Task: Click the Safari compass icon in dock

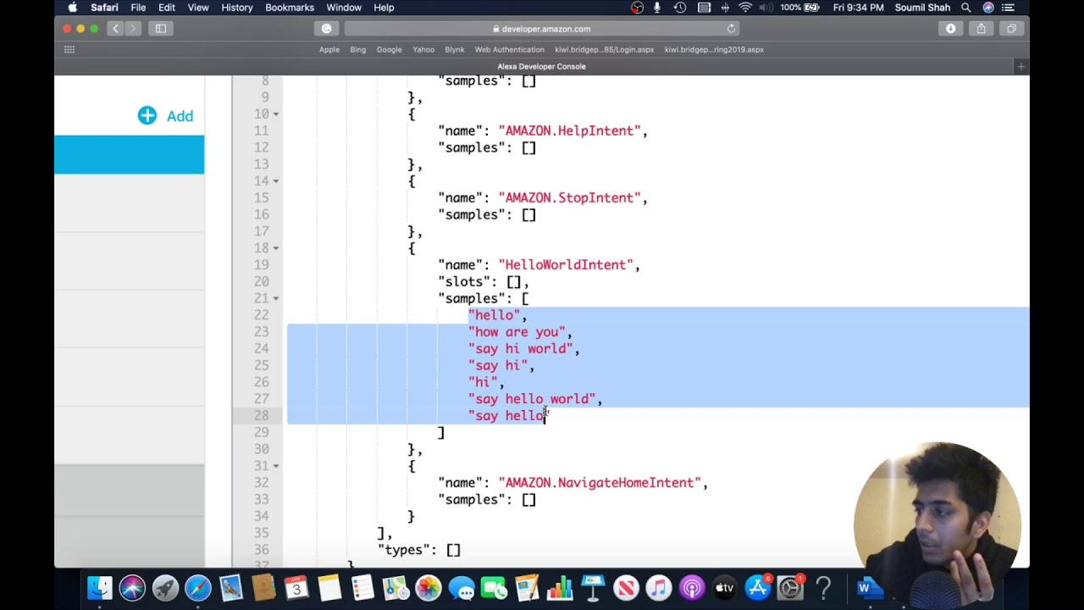Action: [198, 588]
